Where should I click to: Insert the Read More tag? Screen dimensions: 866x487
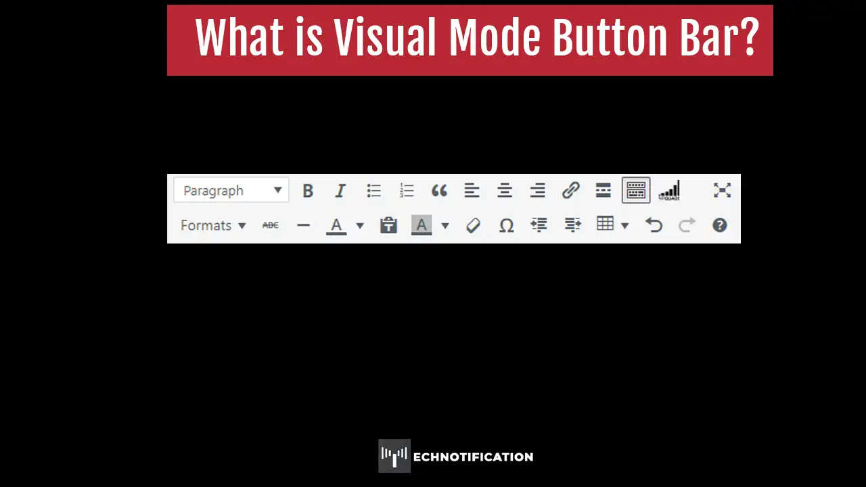pyautogui.click(x=603, y=190)
